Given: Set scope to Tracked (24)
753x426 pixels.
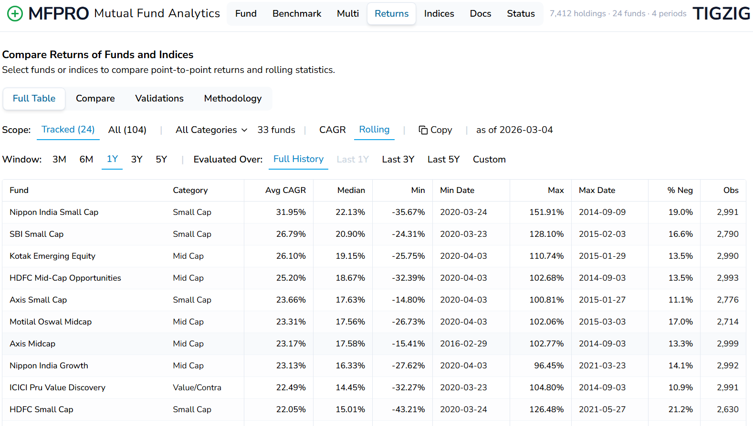Looking at the screenshot, I should (x=68, y=130).
